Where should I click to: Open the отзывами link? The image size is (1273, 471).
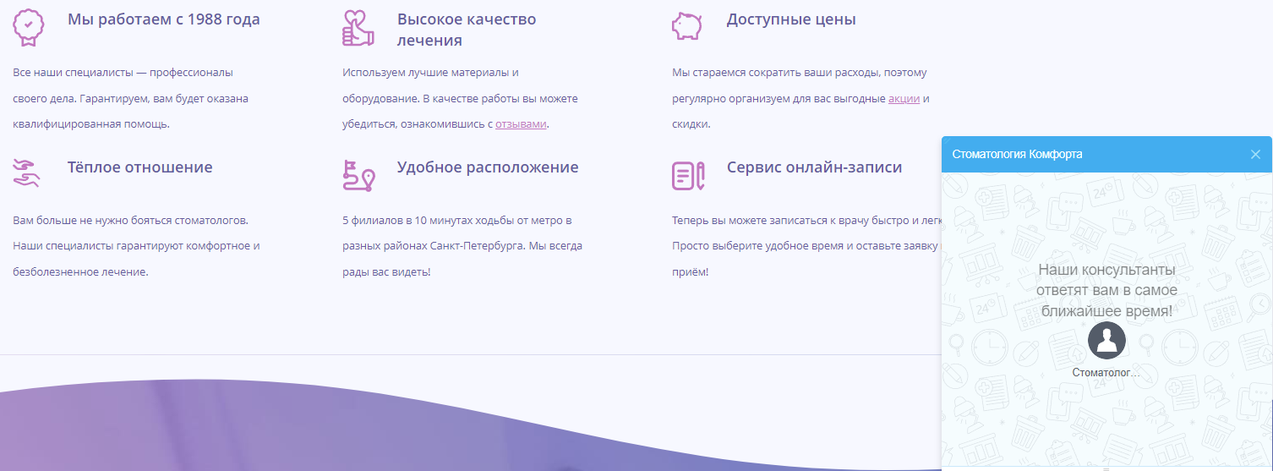point(521,123)
